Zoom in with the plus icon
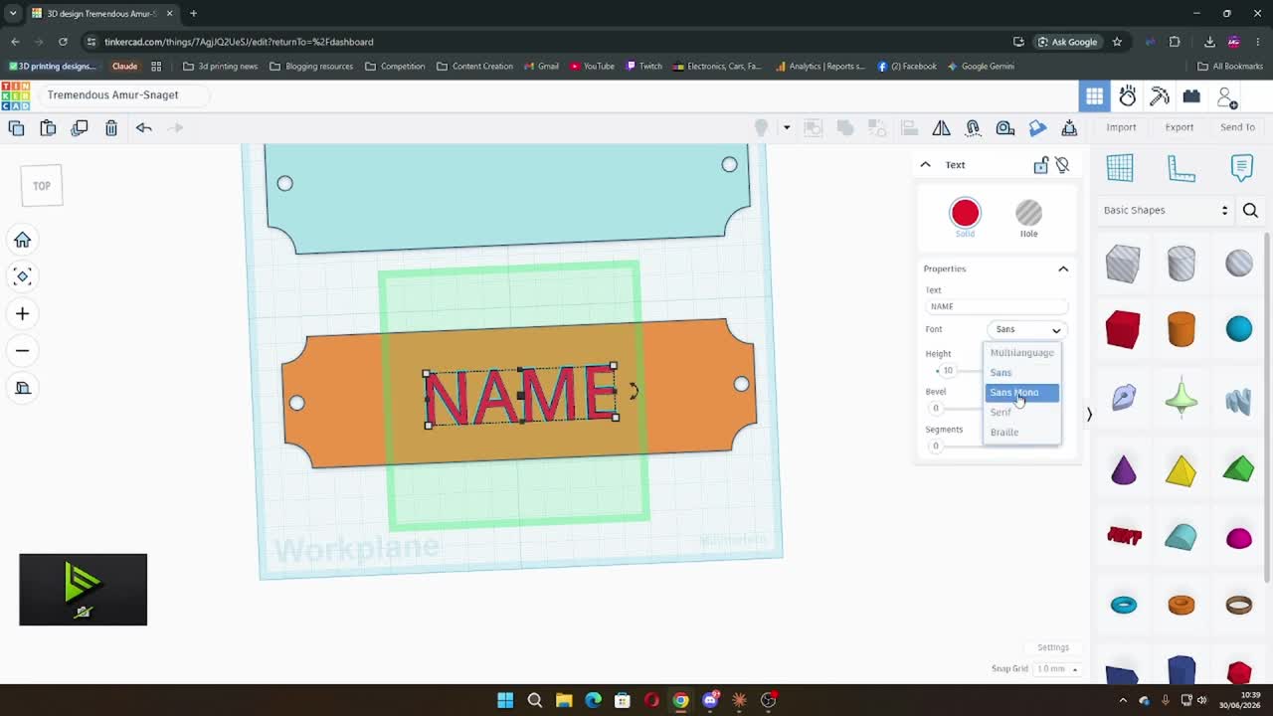The height and width of the screenshot is (716, 1273). pos(22,314)
